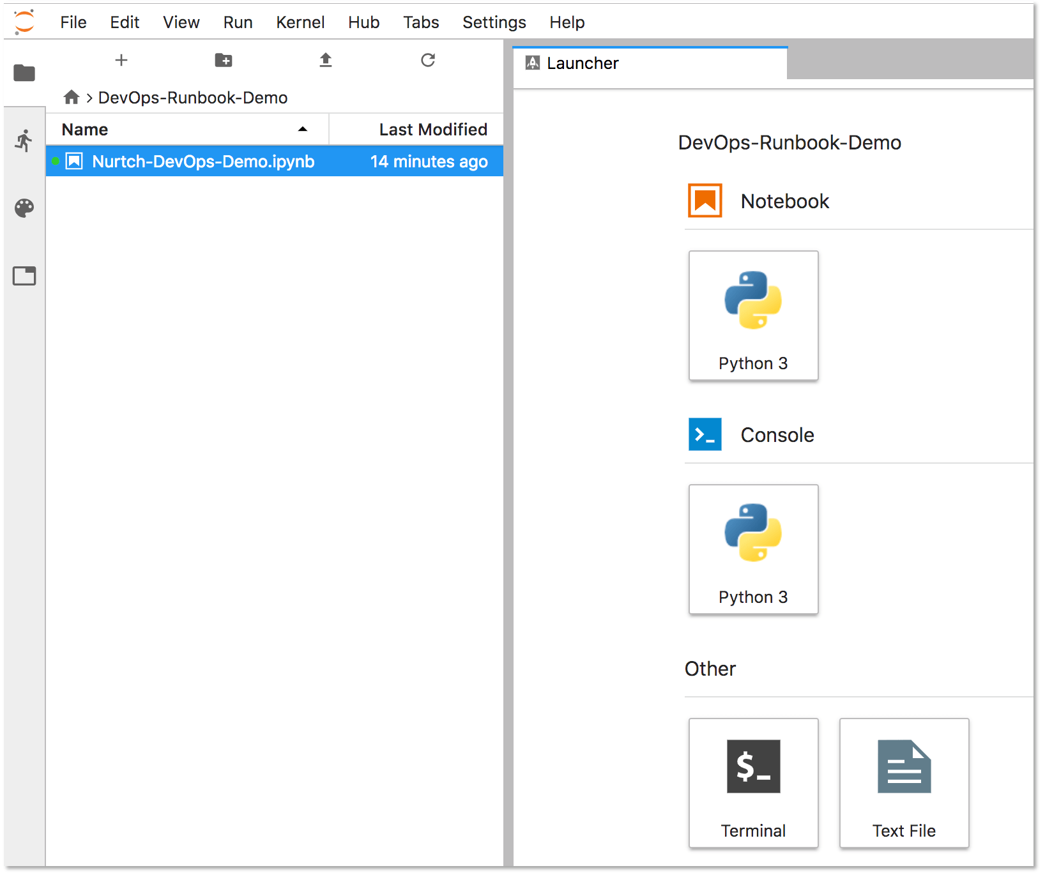Create a new folder in the file browser

pyautogui.click(x=224, y=60)
